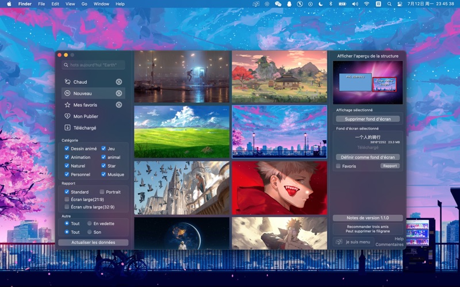Select the Son radio option
Image resolution: width=460 pixels, height=287 pixels.
[x=90, y=232]
